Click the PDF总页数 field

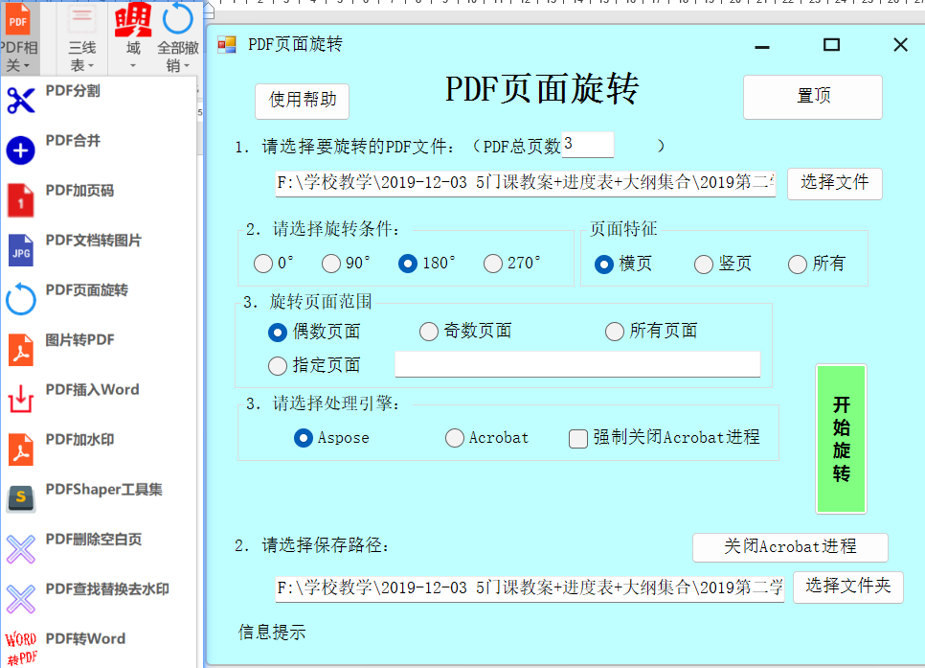click(588, 145)
